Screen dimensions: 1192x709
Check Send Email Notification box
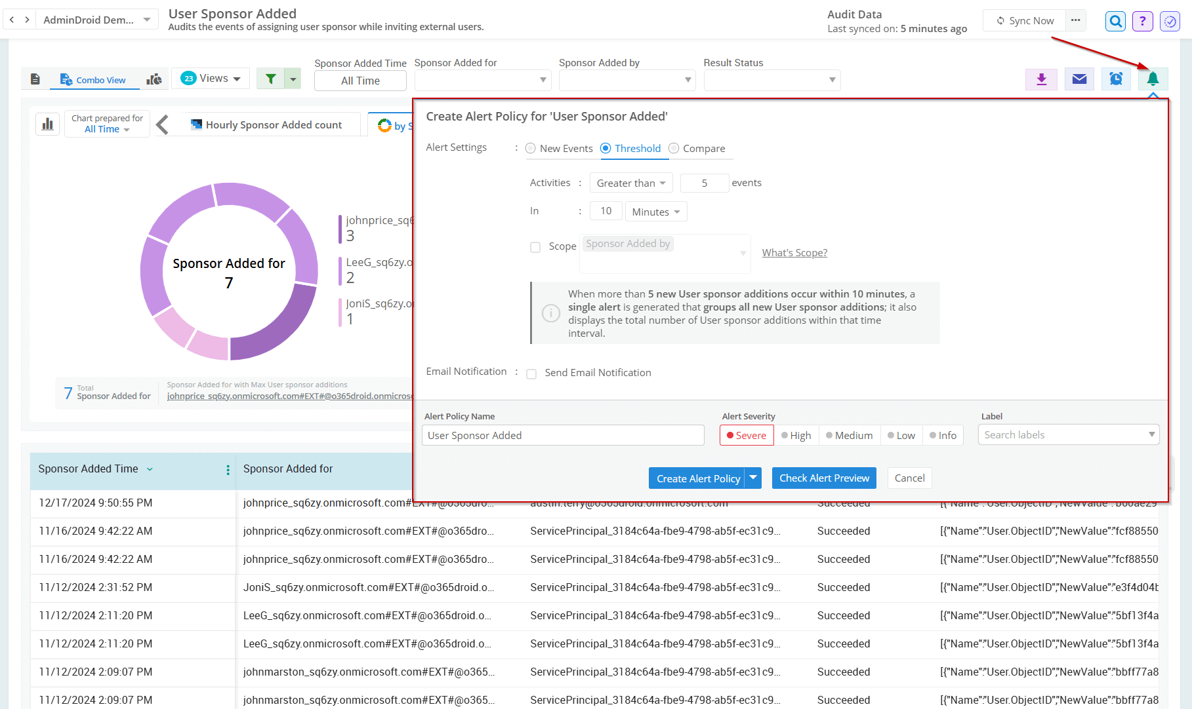531,374
